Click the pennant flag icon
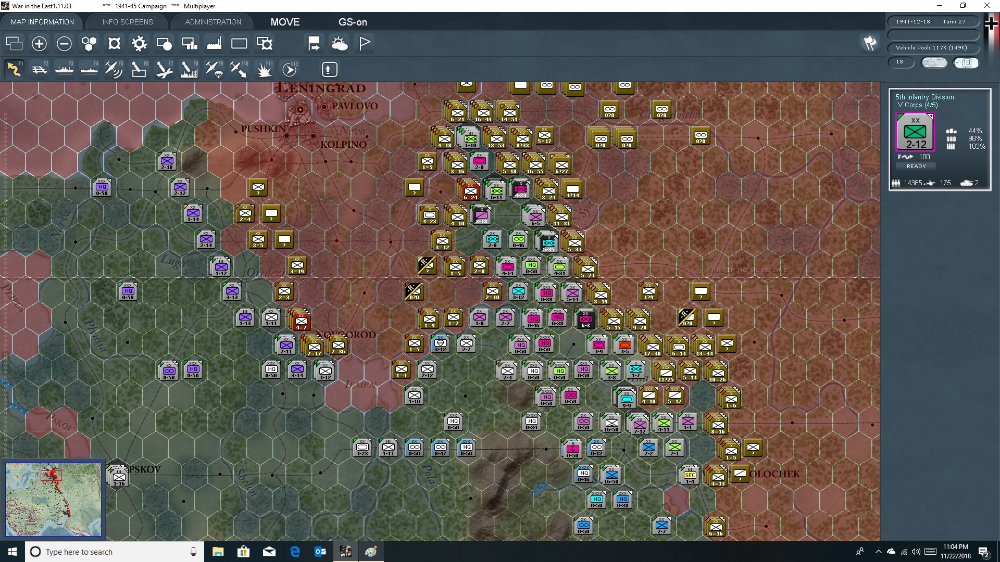Viewport: 1000px width, 562px height. (365, 44)
